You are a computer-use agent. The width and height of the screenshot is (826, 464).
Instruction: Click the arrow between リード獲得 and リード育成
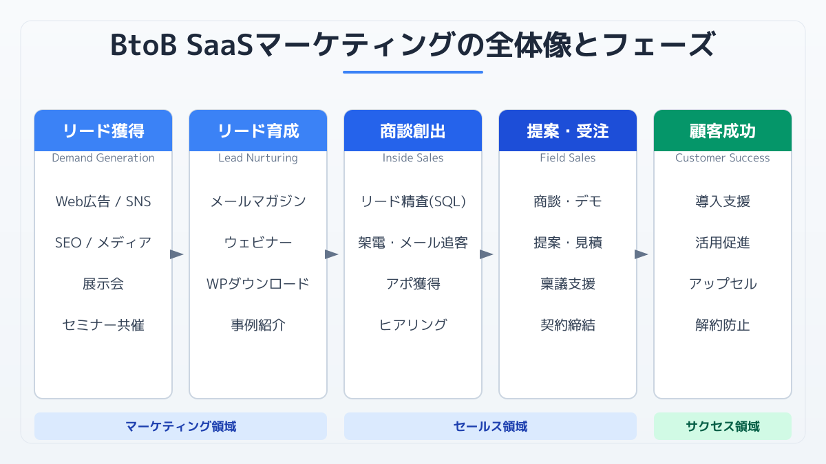click(x=177, y=254)
